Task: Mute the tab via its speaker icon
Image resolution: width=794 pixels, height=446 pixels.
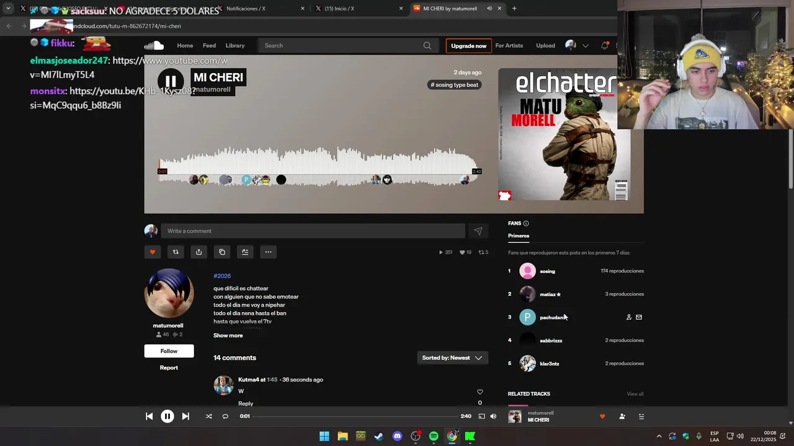Action: pos(489,9)
